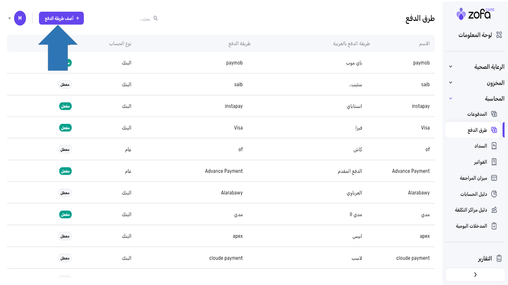Viewport: 508px width, 285px height.
Task: Click the dashboard grid icon in sidebar
Action: pos(499,35)
